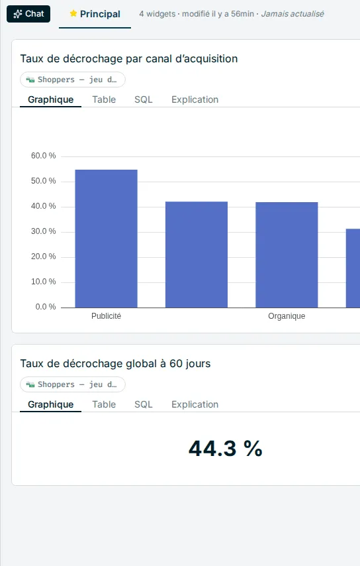Click the 'Jamais actualisé' status text

tap(292, 14)
